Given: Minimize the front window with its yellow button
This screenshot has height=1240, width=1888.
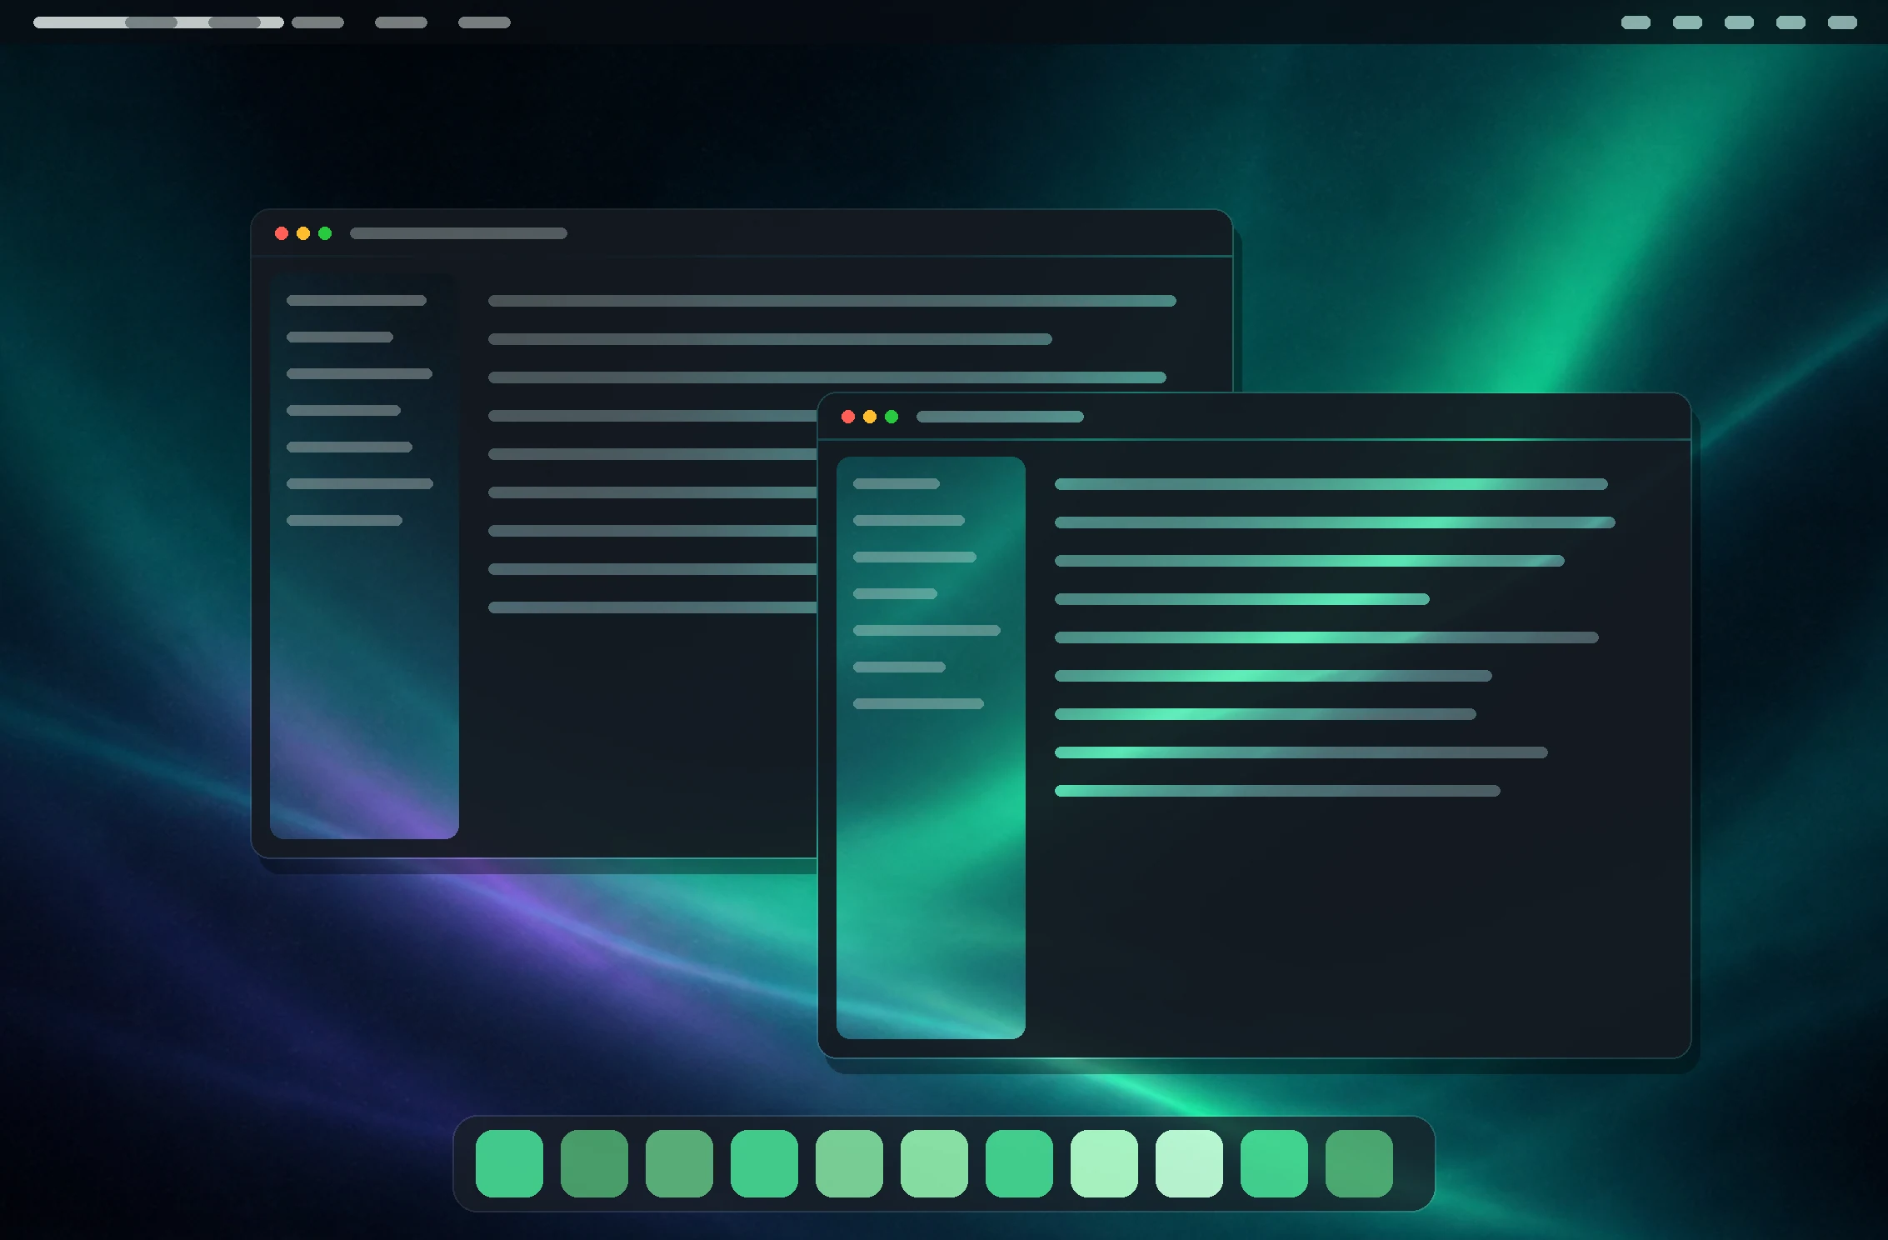Looking at the screenshot, I should pos(870,417).
